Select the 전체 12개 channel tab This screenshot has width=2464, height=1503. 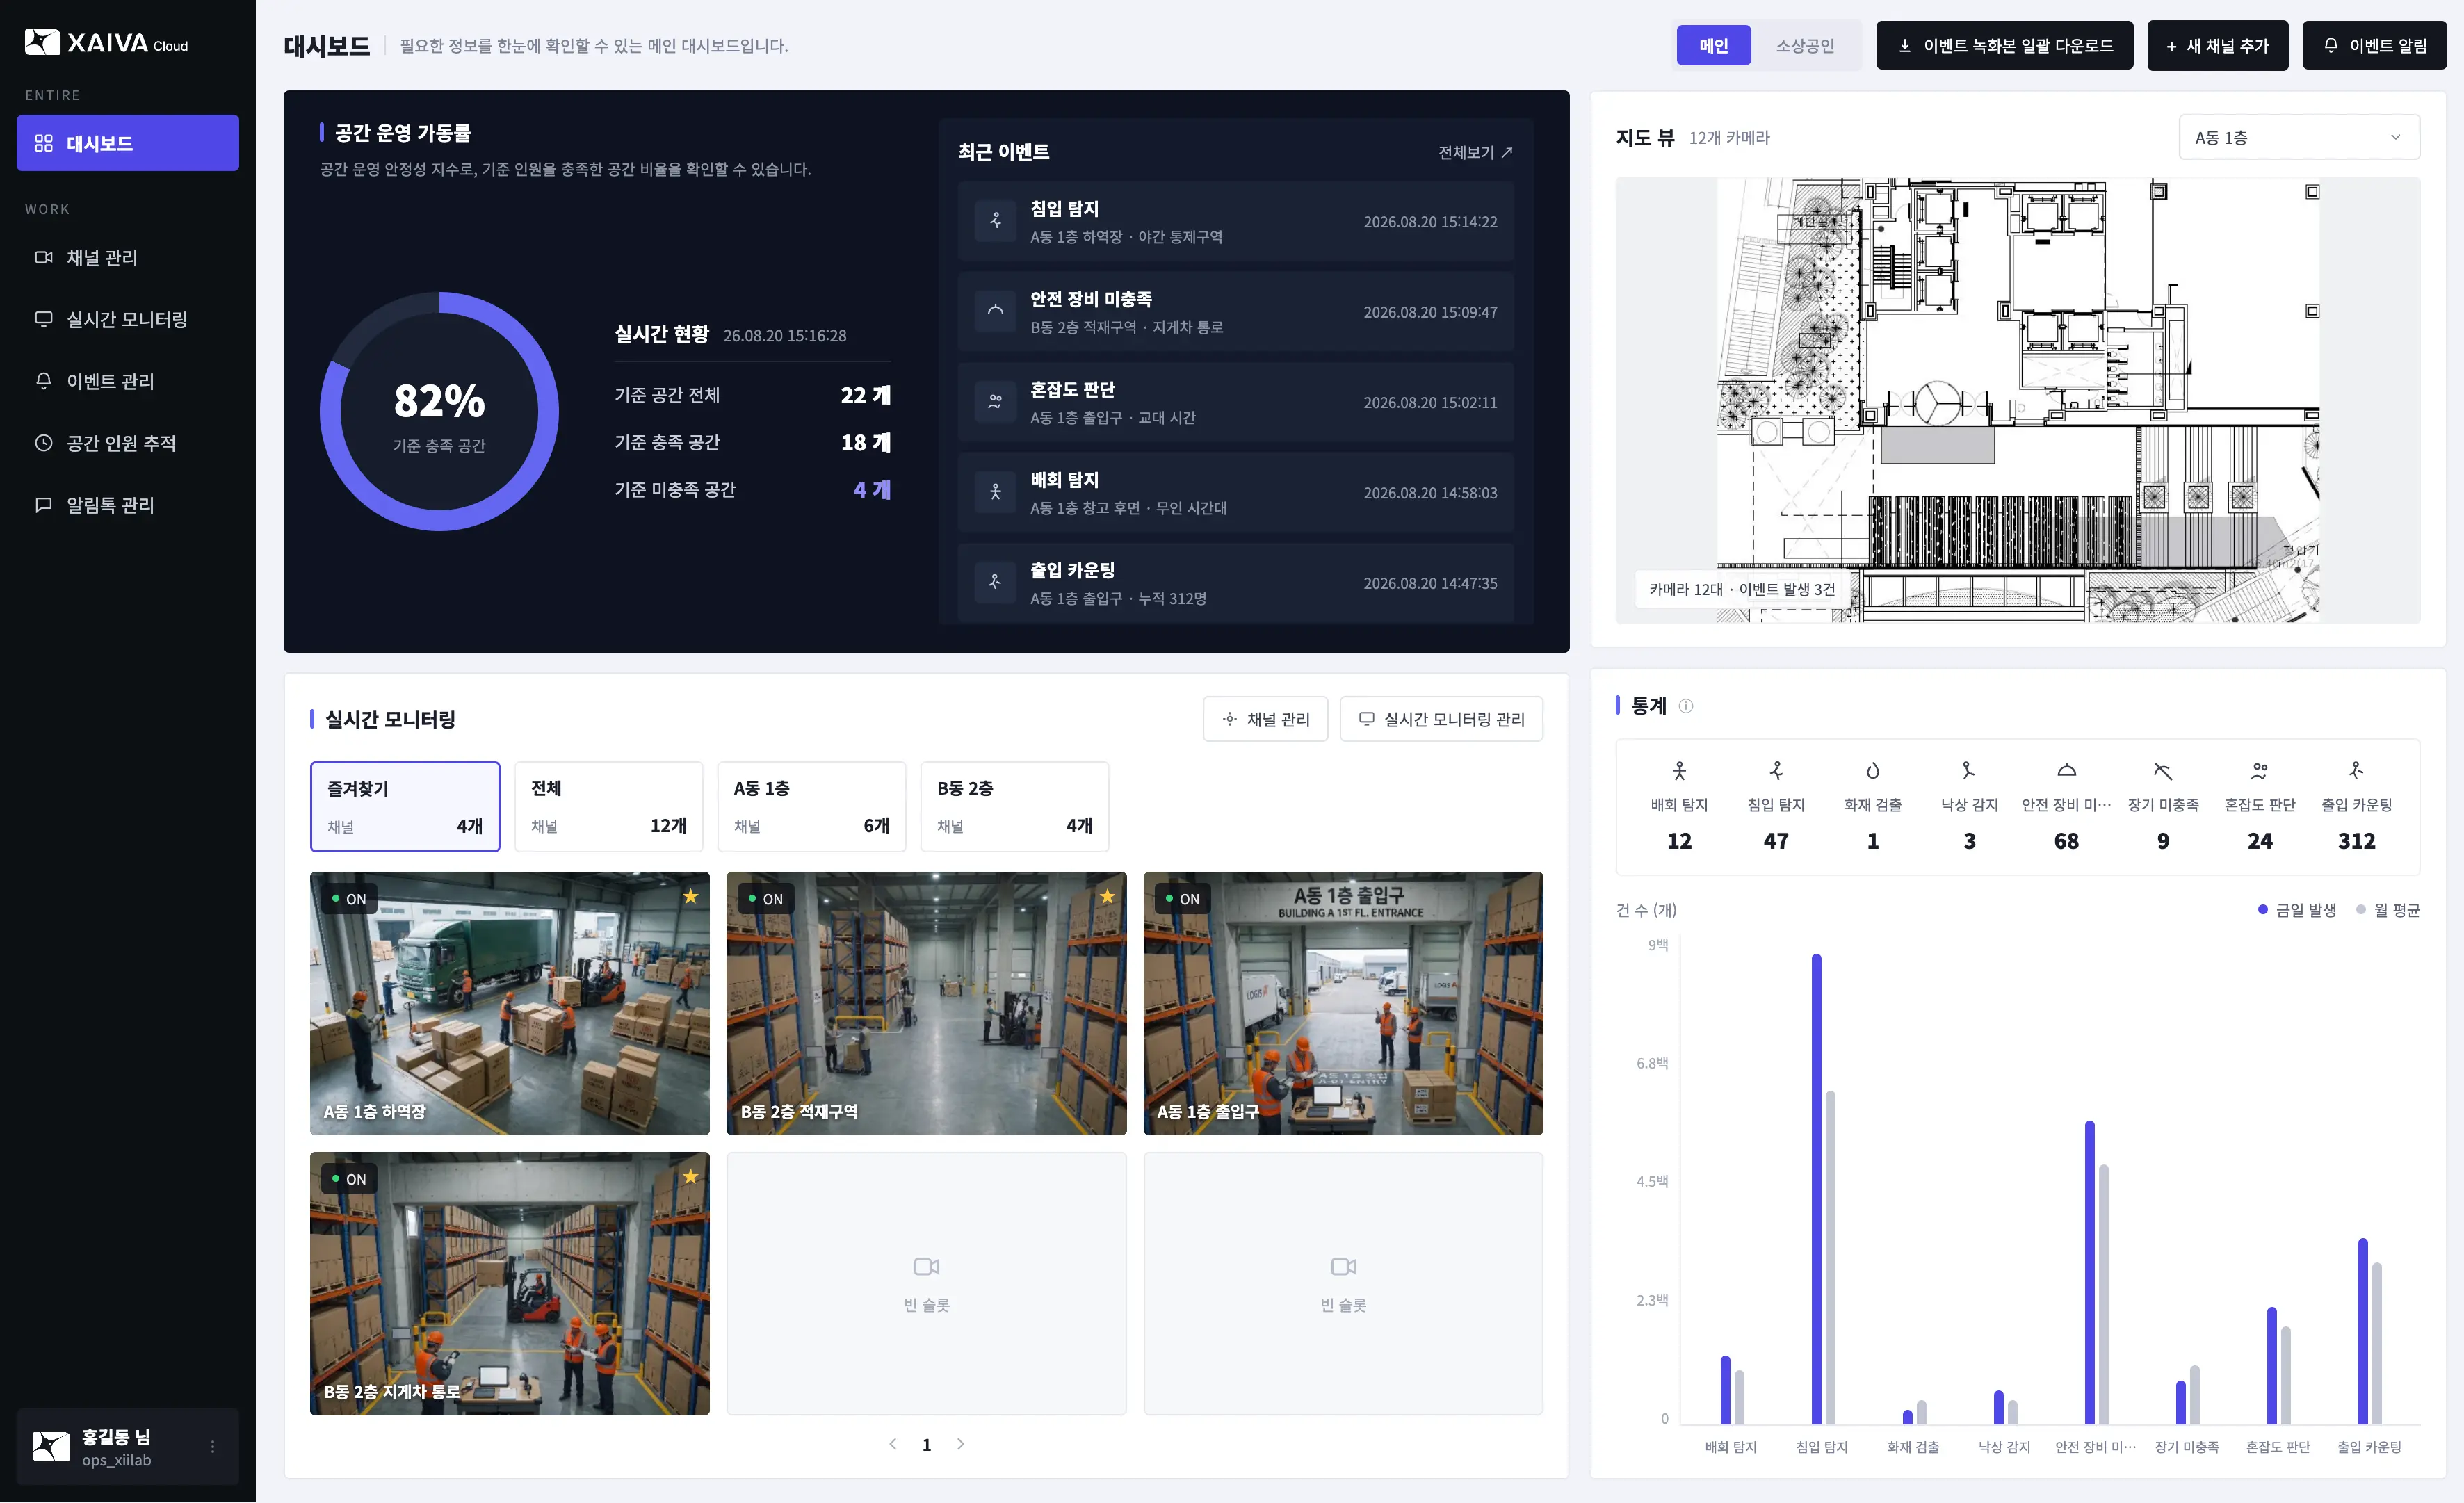pos(608,807)
